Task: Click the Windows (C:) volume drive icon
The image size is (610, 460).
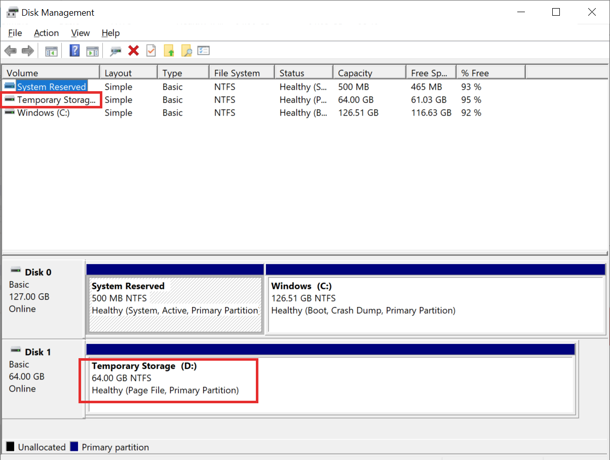Action: [x=10, y=112]
